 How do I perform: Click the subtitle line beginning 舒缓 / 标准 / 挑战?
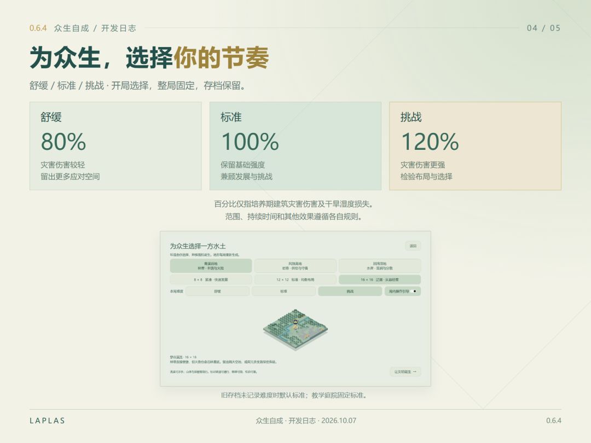138,85
